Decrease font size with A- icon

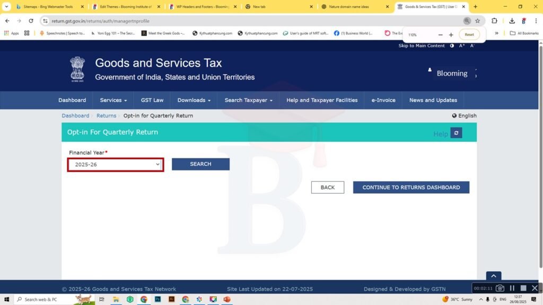(472, 46)
